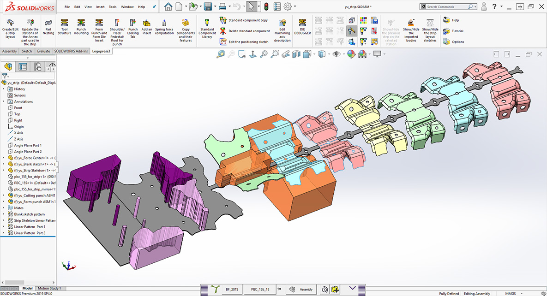This screenshot has width=547, height=296.
Task: Choose Shoulder/Heel/Pedestal/Roof for punch
Action: pyautogui.click(x=117, y=32)
